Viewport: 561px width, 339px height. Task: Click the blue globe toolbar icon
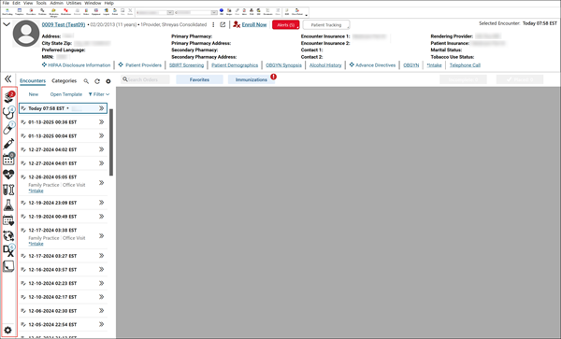pos(222,11)
